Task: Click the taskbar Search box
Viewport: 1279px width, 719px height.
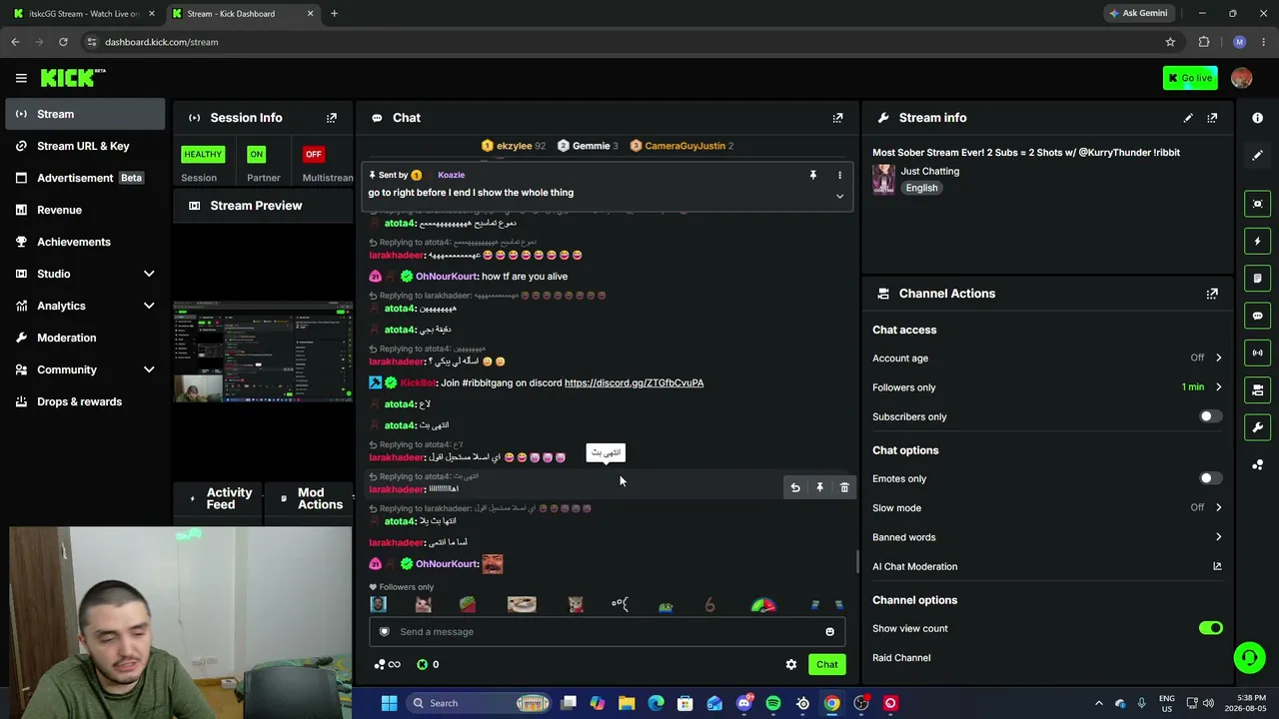Action: [x=480, y=703]
